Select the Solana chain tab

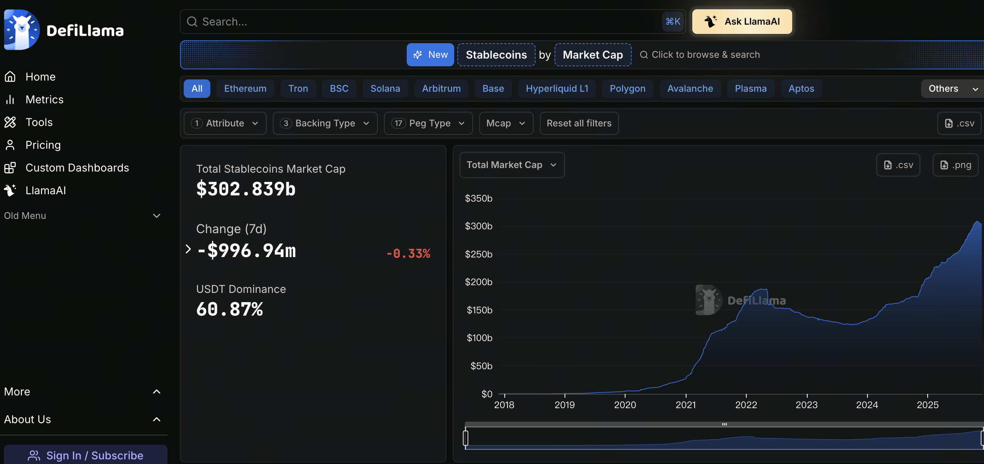tap(385, 89)
